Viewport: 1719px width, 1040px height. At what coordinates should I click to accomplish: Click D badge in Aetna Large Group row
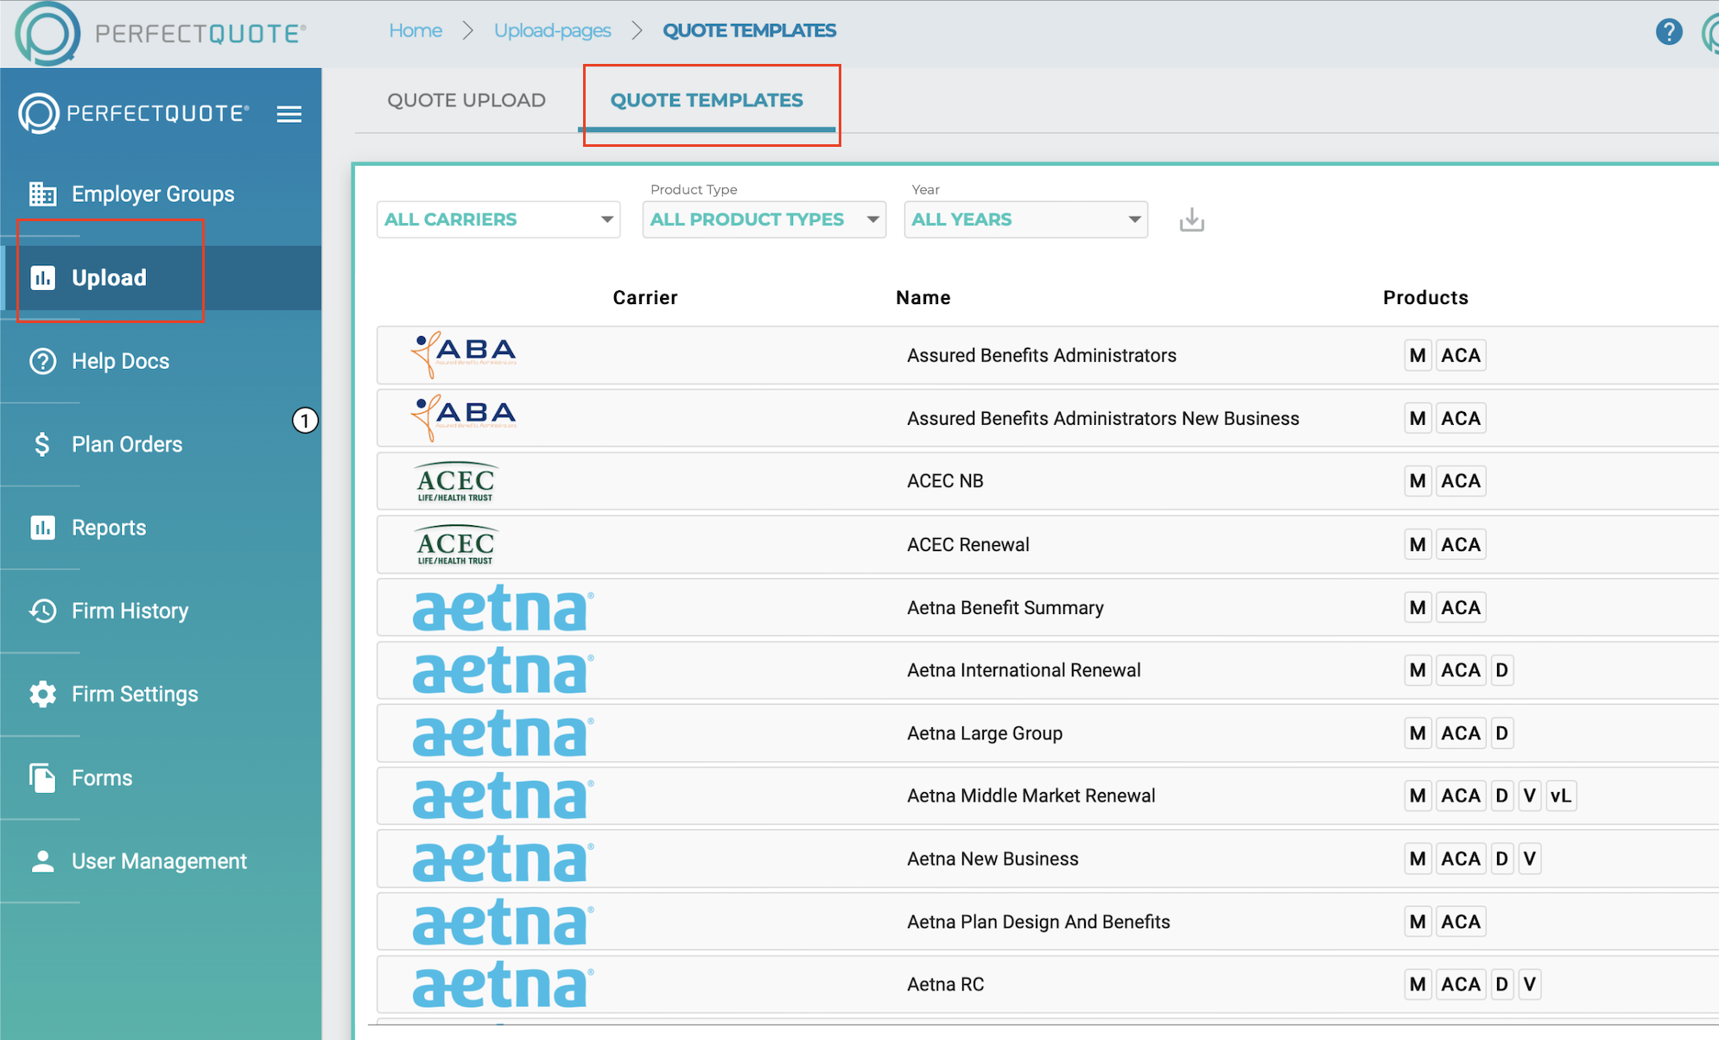(1502, 733)
